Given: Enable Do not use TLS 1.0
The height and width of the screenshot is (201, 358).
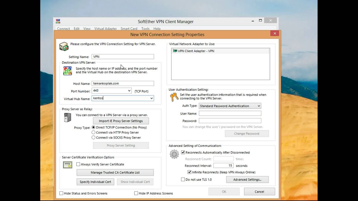Looking at the screenshot, I should (183, 180).
